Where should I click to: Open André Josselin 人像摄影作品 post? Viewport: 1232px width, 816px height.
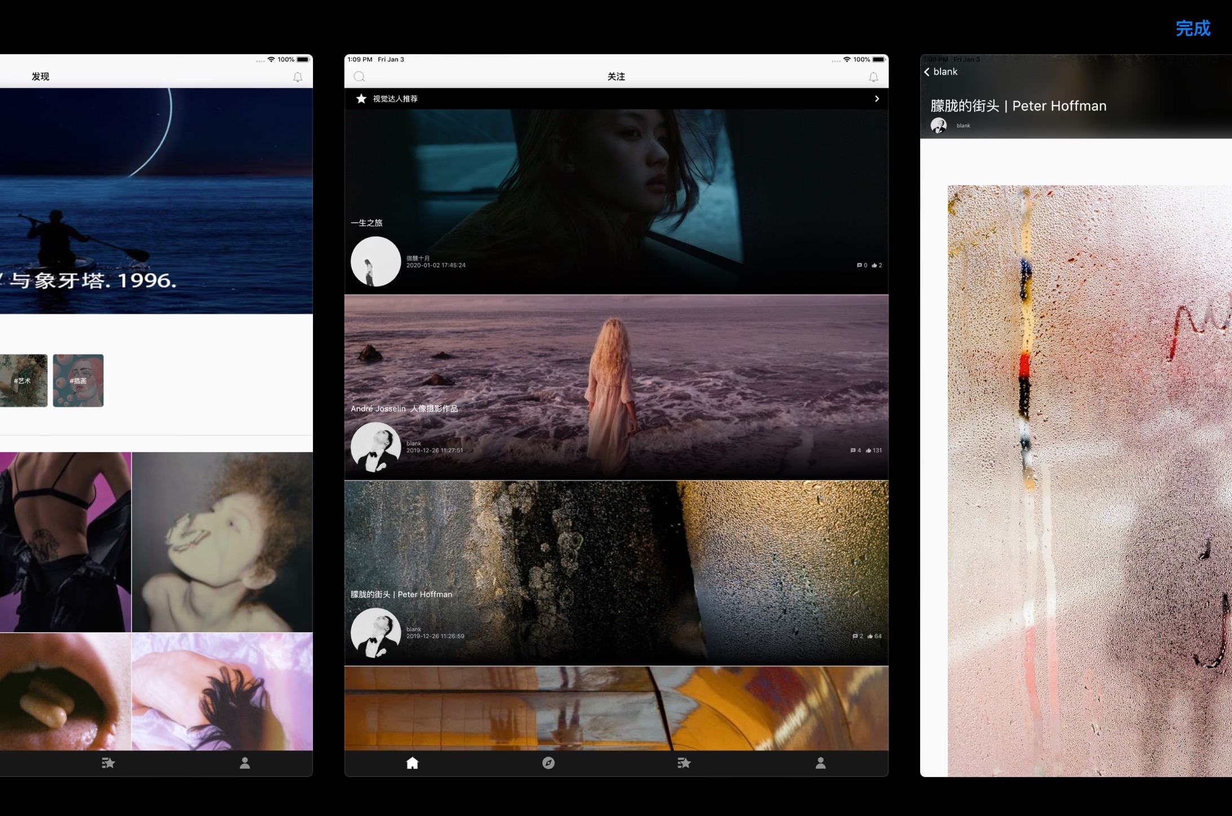click(404, 409)
